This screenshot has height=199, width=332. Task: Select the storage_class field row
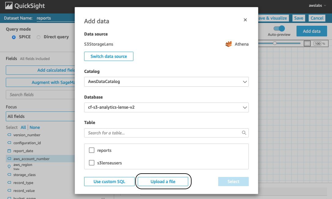point(40,175)
